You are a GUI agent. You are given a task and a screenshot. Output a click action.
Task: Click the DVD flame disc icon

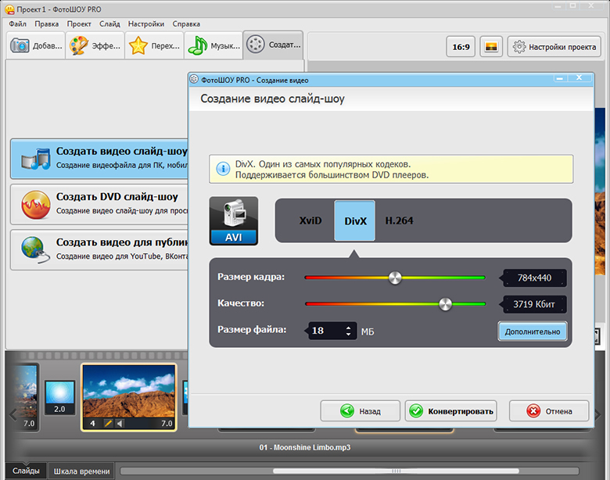[x=36, y=205]
